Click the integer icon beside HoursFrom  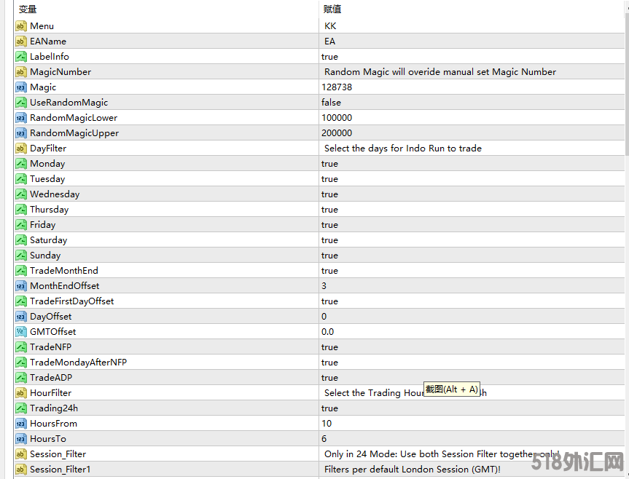(20, 424)
